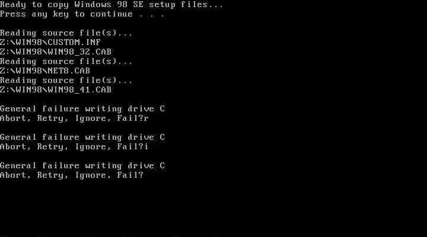Click the "Press any key to continue" text
Image resolution: width=427 pixels, height=237 pixels.
(66, 14)
